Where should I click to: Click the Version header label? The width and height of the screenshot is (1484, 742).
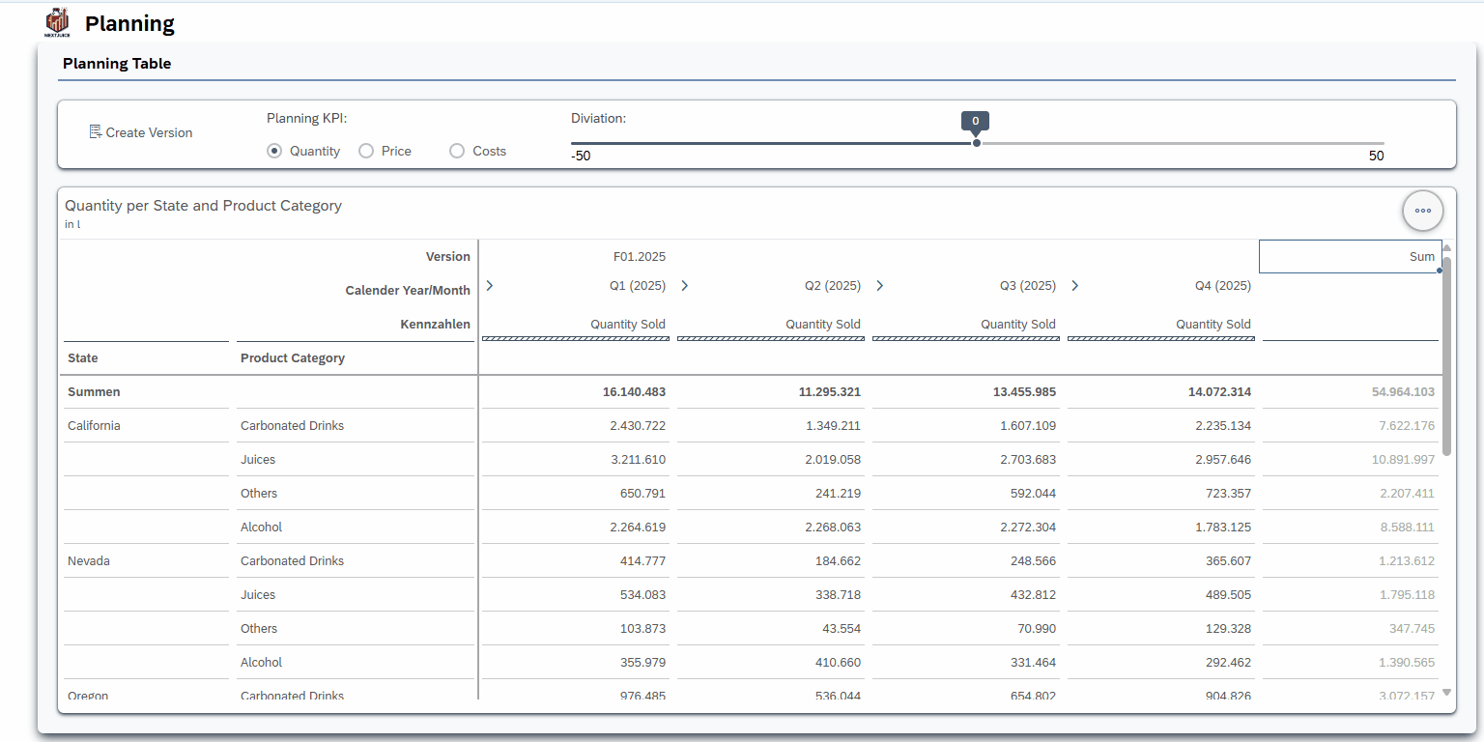pos(448,257)
